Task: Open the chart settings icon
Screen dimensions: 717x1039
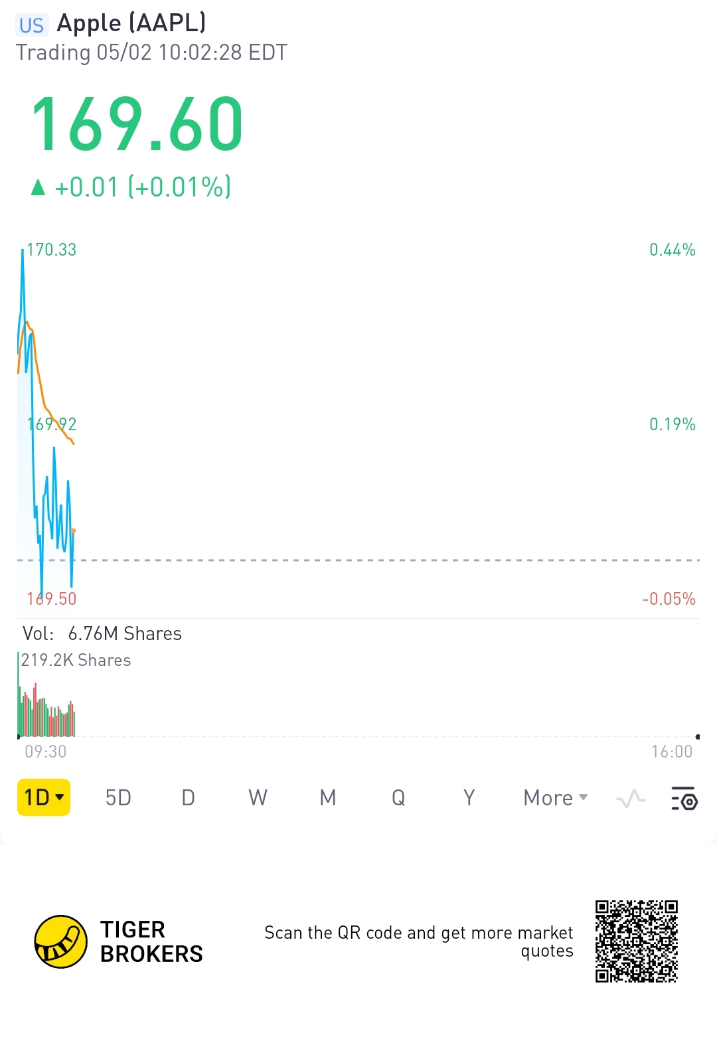Action: tap(684, 798)
